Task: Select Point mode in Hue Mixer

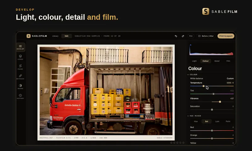Action: click(x=228, y=121)
